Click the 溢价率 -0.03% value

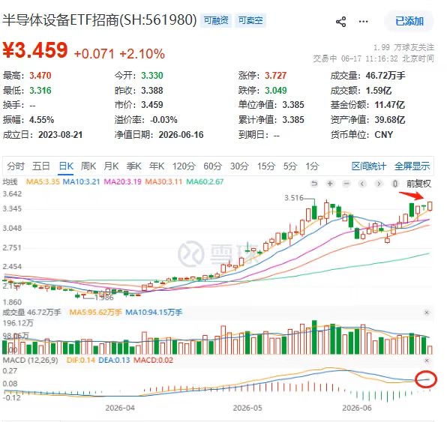pos(163,120)
